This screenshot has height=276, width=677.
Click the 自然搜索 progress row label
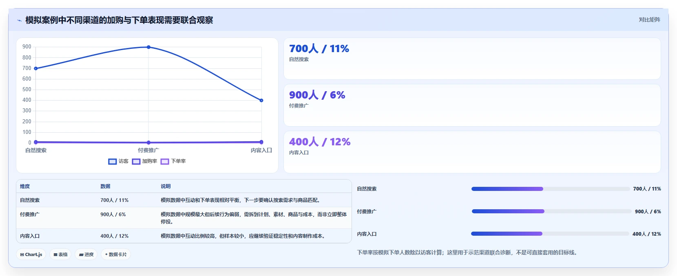[x=367, y=189]
